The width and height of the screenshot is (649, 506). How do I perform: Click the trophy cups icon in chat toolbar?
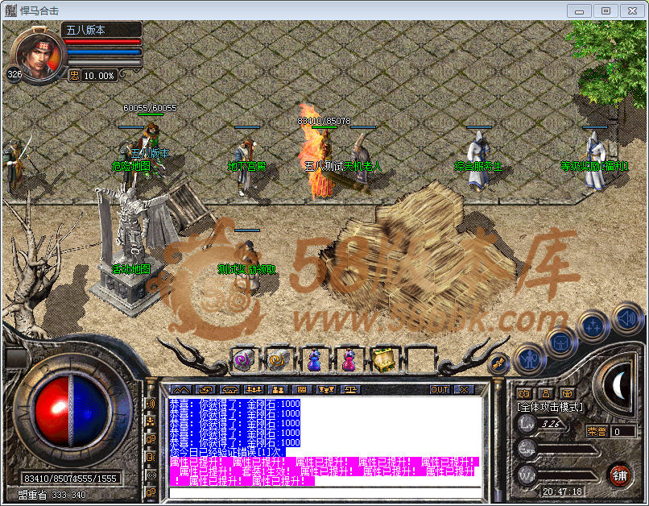(x=326, y=390)
